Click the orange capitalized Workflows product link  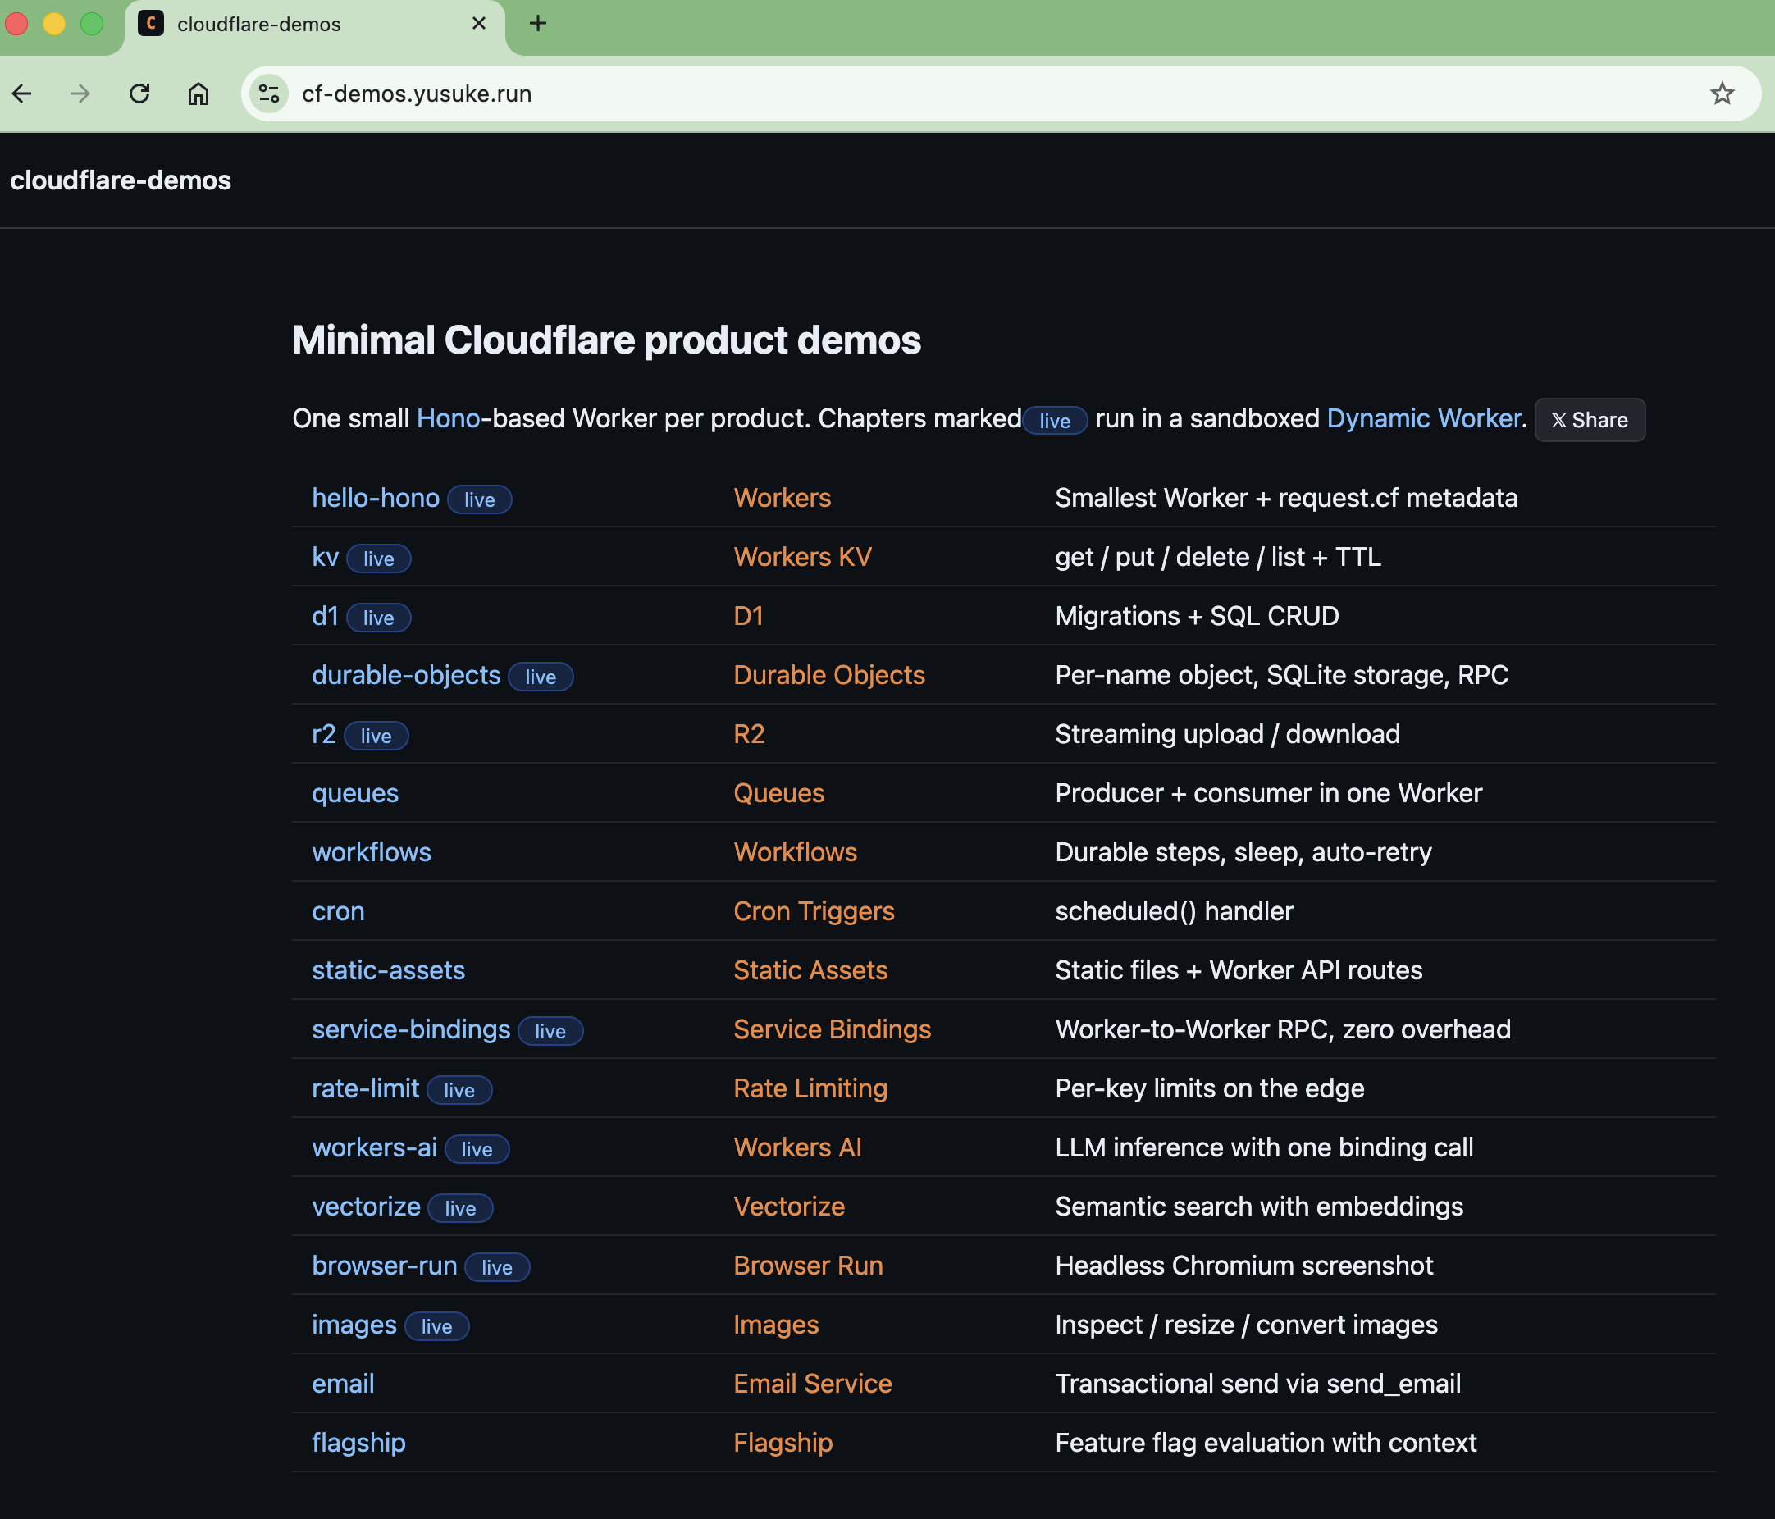pyautogui.click(x=796, y=852)
